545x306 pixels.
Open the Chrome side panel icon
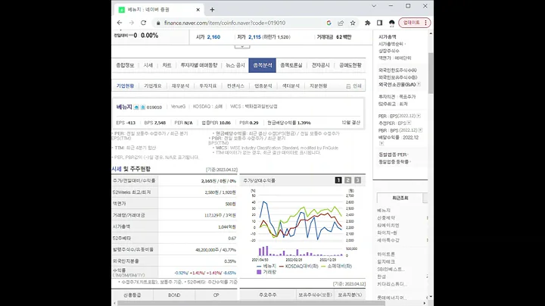379,23
